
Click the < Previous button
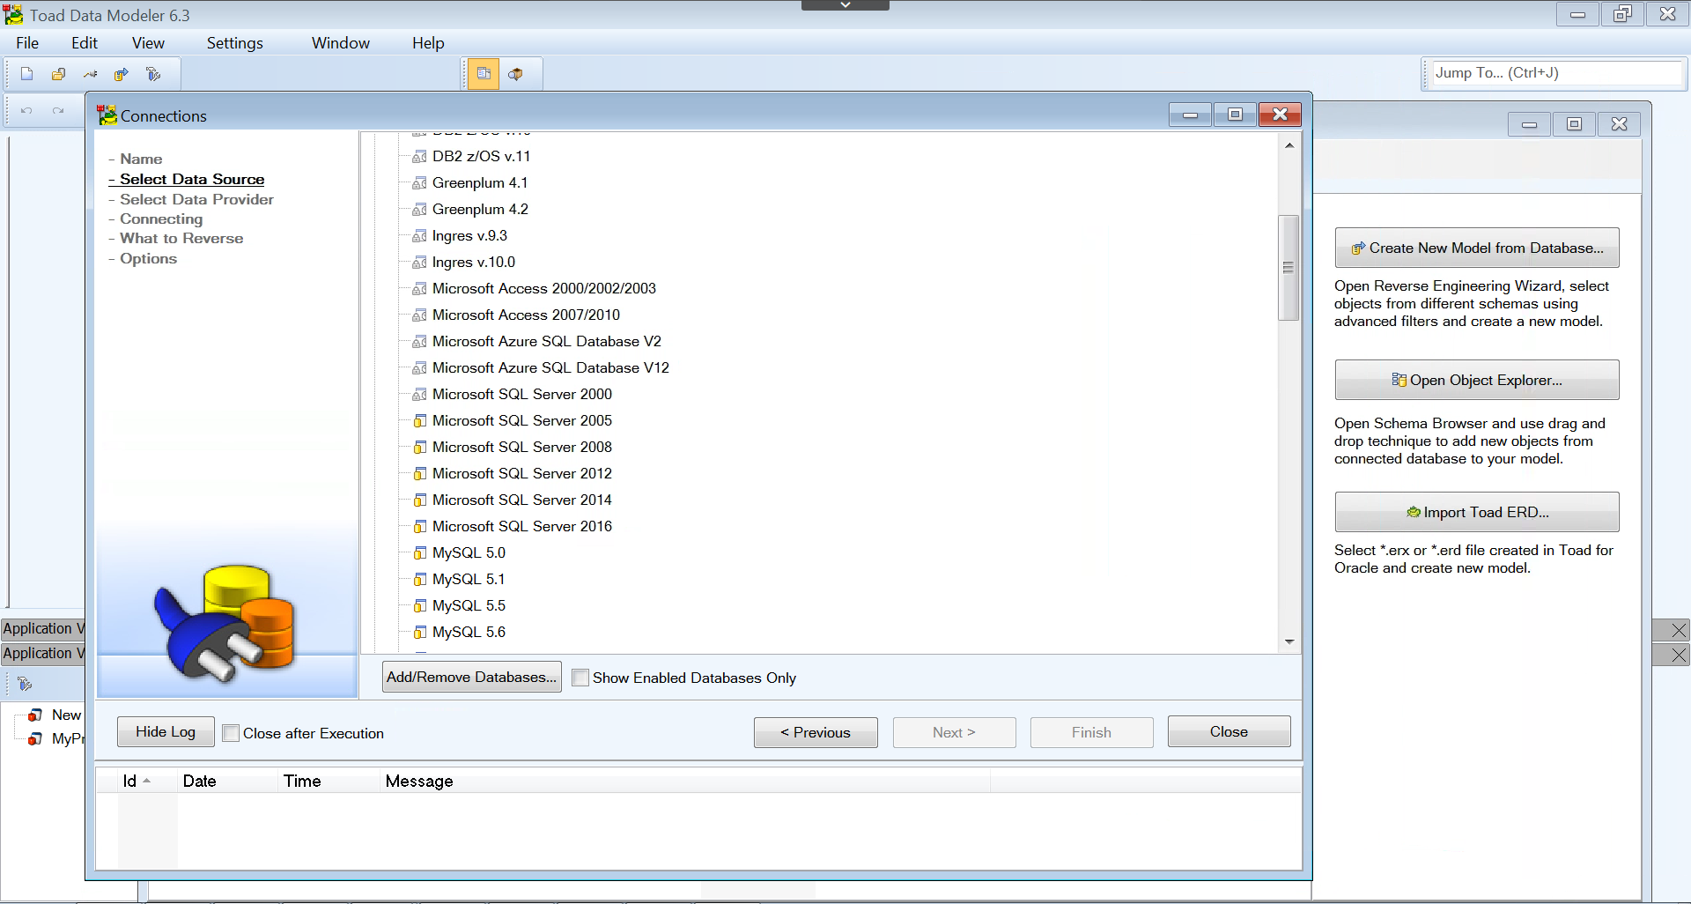click(x=816, y=732)
